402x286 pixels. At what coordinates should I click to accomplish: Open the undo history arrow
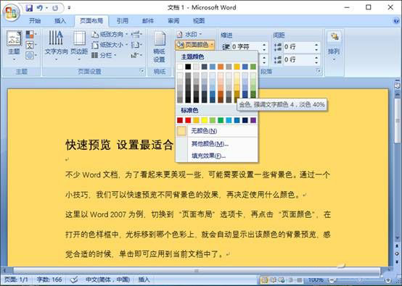pos(46,8)
